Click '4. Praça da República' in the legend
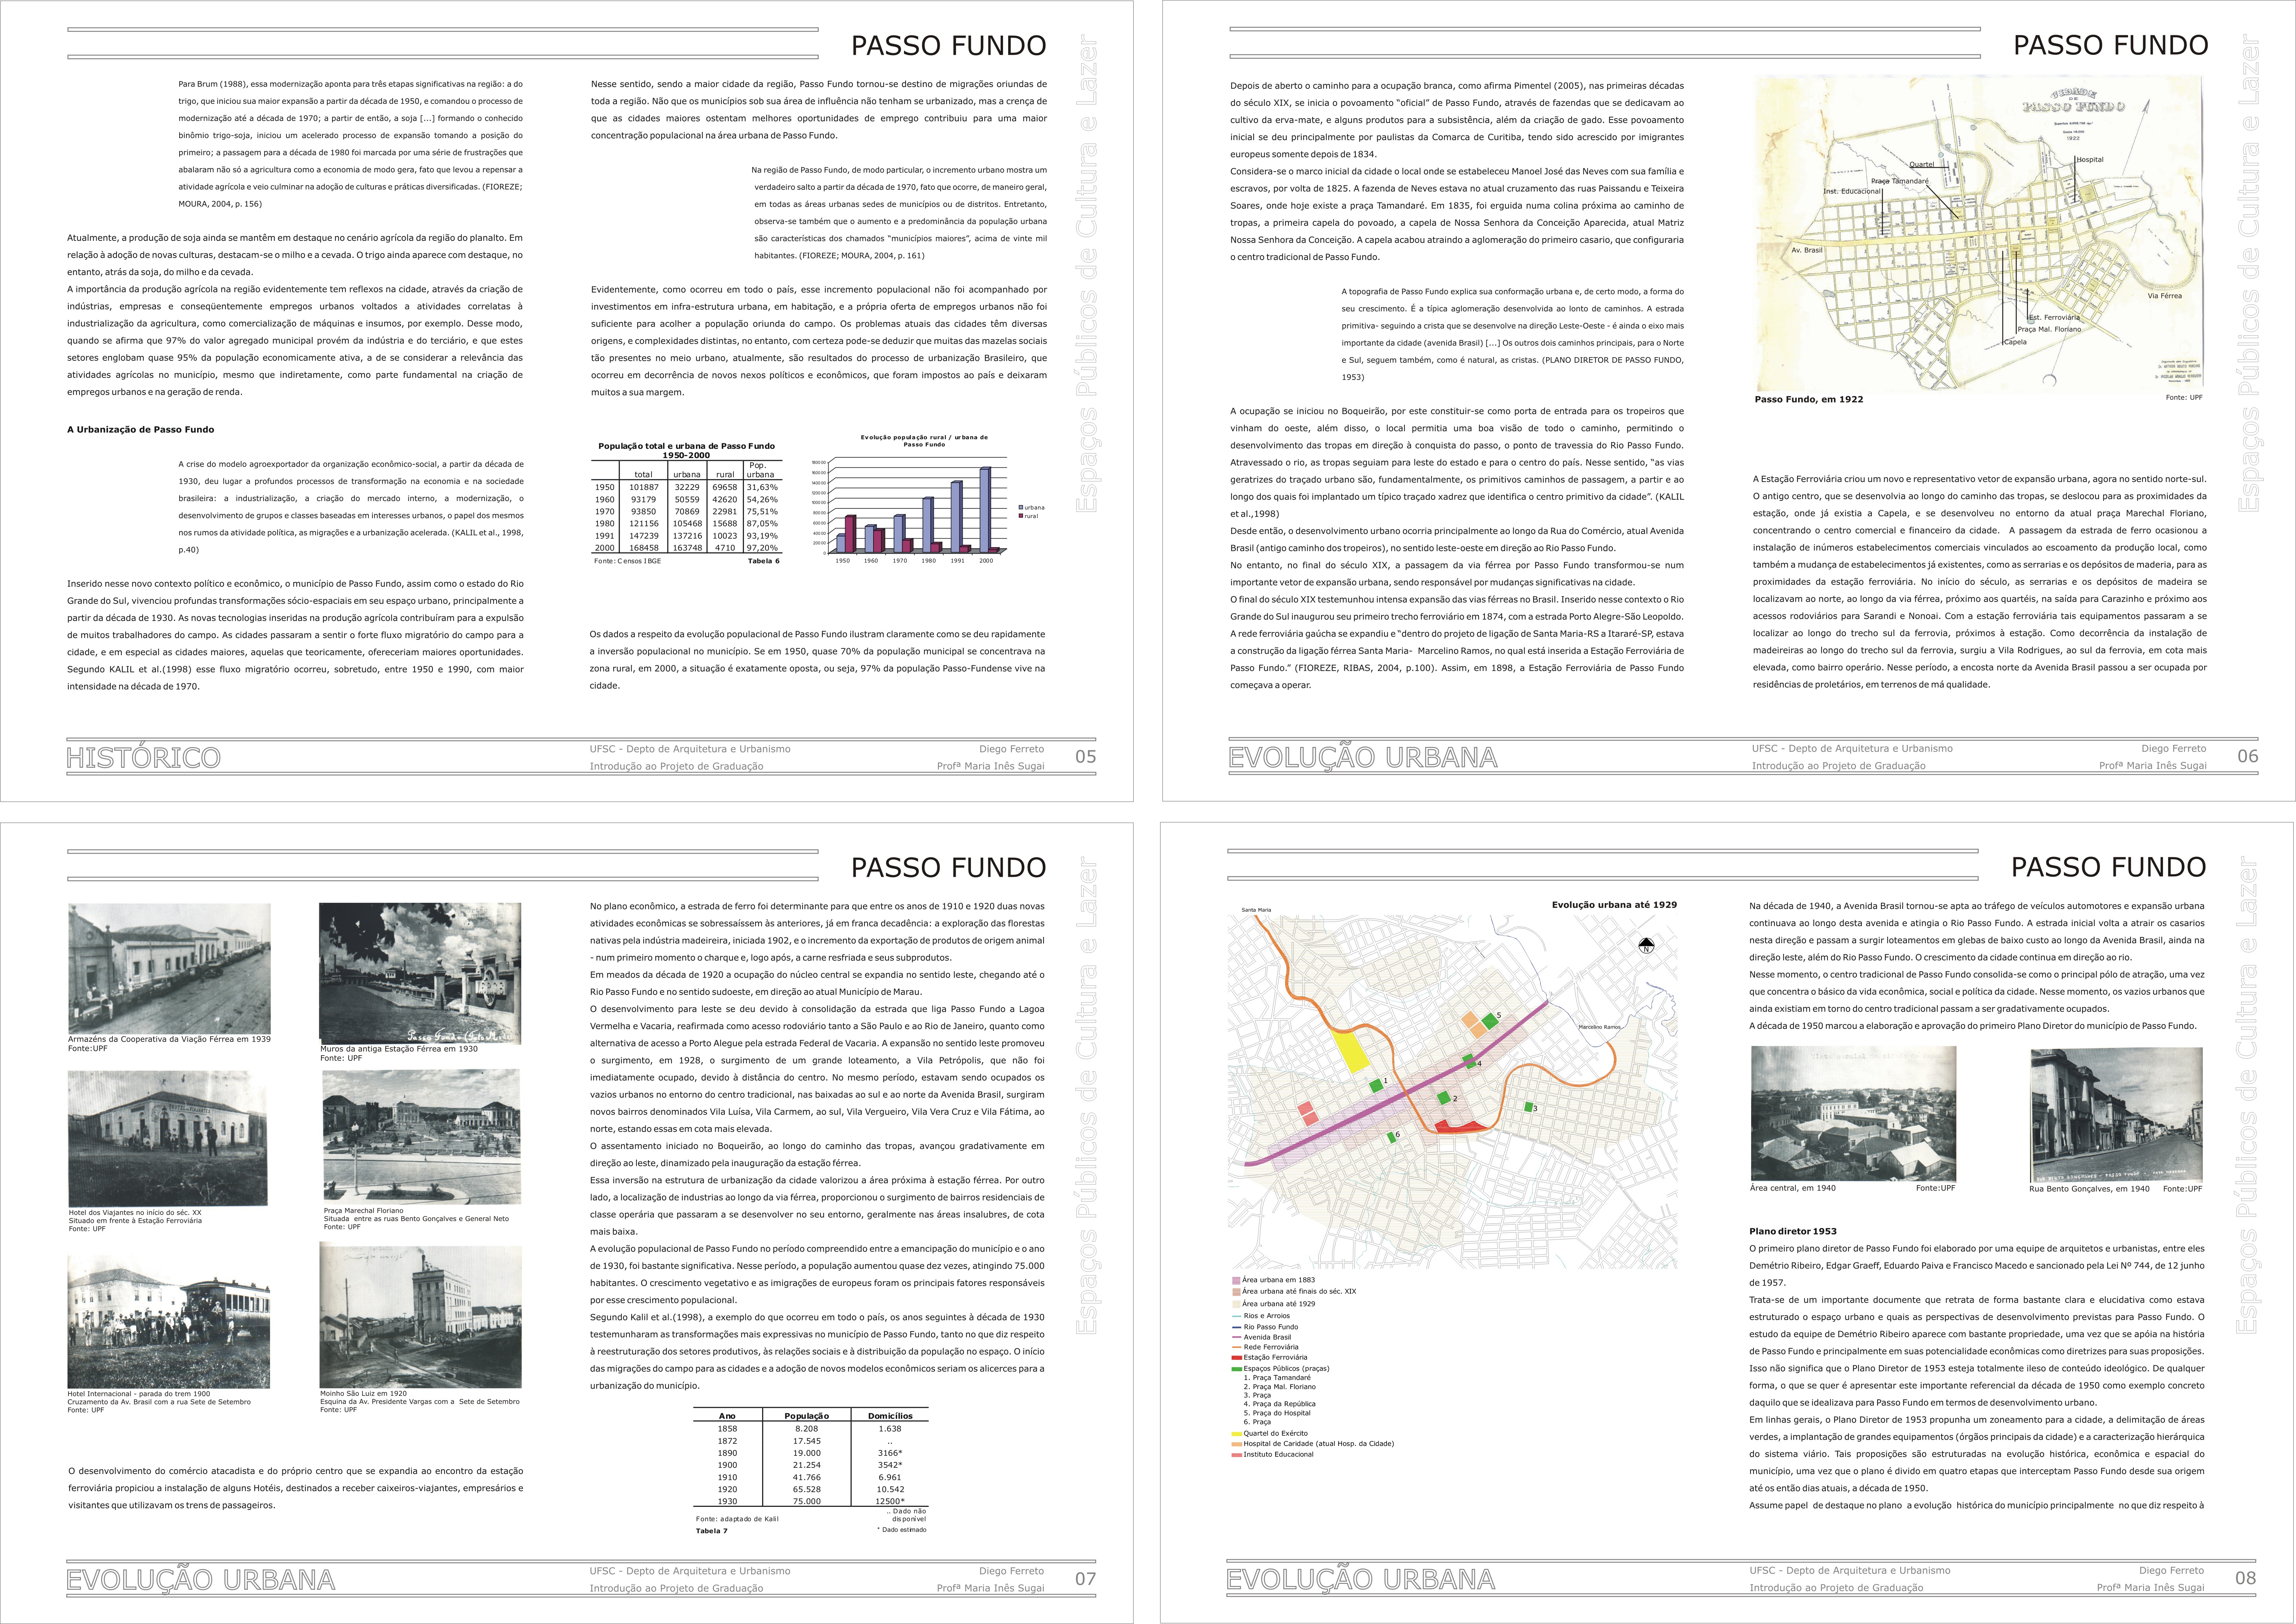The height and width of the screenshot is (1624, 2296). coord(1280,1404)
